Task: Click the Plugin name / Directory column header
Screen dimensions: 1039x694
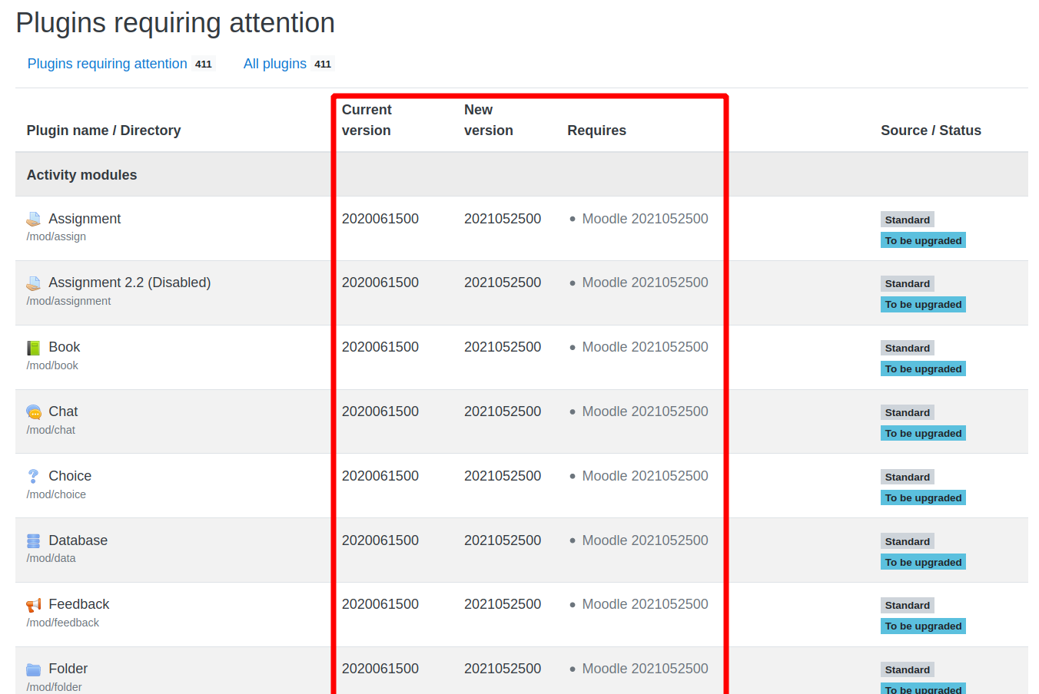Action: pyautogui.click(x=104, y=131)
